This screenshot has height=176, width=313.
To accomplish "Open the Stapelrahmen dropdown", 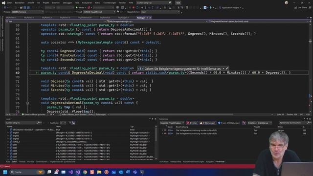I will 160,12.
